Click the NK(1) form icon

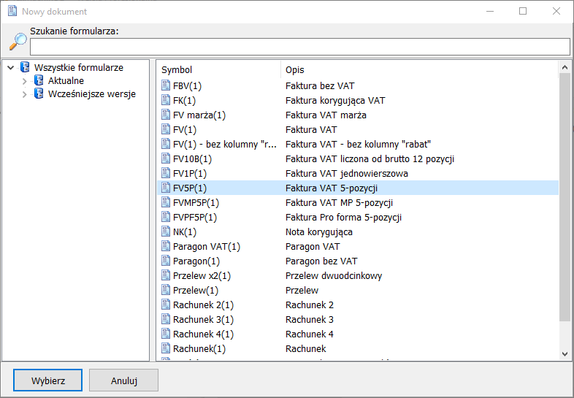165,232
